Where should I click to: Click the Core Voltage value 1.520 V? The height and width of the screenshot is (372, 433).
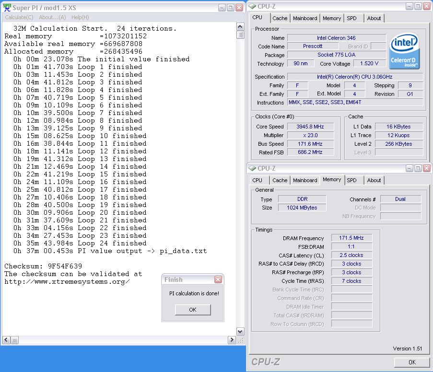[369, 63]
